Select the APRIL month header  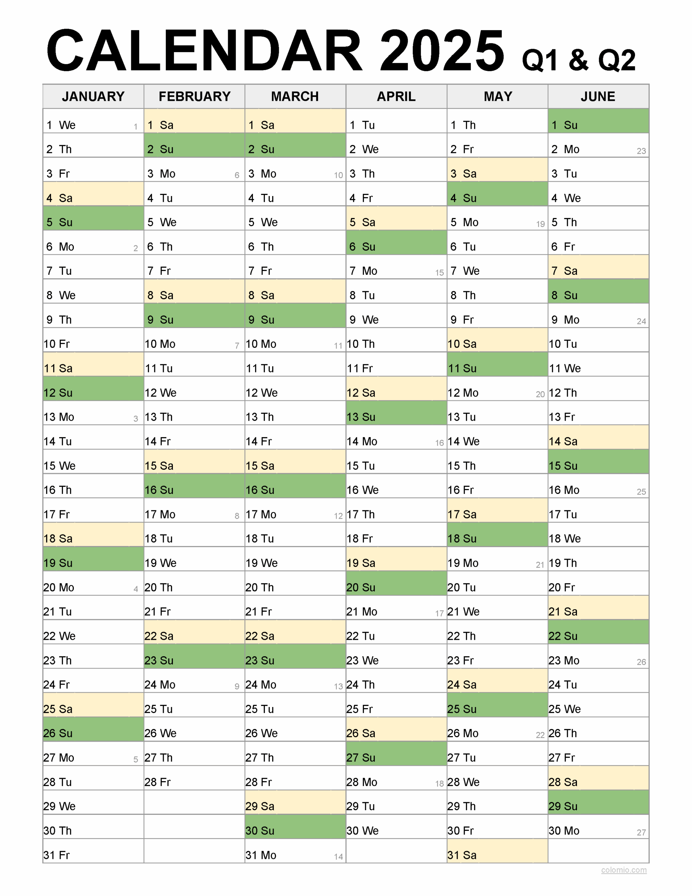[x=396, y=96]
